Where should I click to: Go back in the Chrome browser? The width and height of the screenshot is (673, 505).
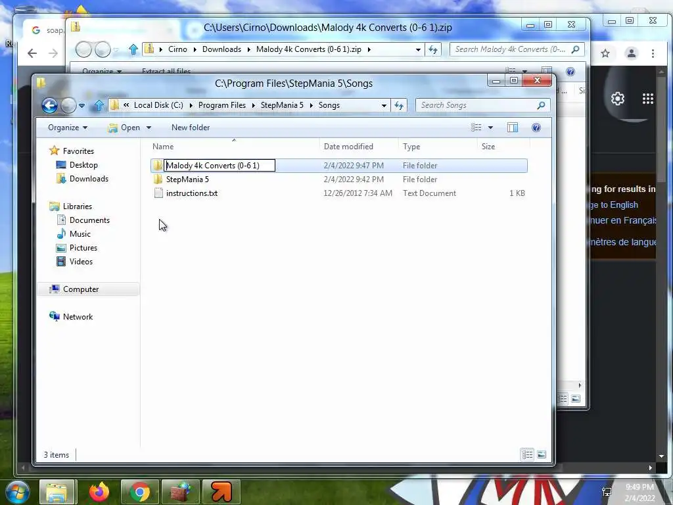click(32, 53)
